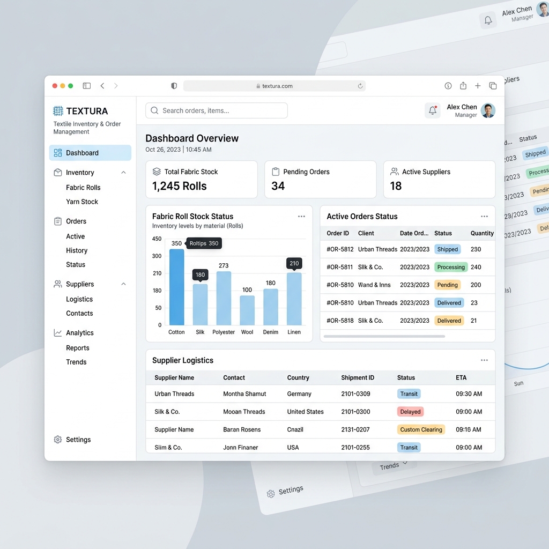This screenshot has width=549, height=549.
Task: Click the Transit badge for Urban Threads
Action: point(409,394)
